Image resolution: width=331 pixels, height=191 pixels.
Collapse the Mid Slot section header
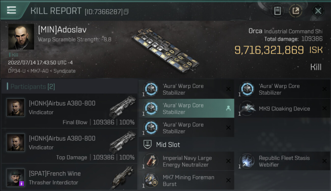pos(186,145)
